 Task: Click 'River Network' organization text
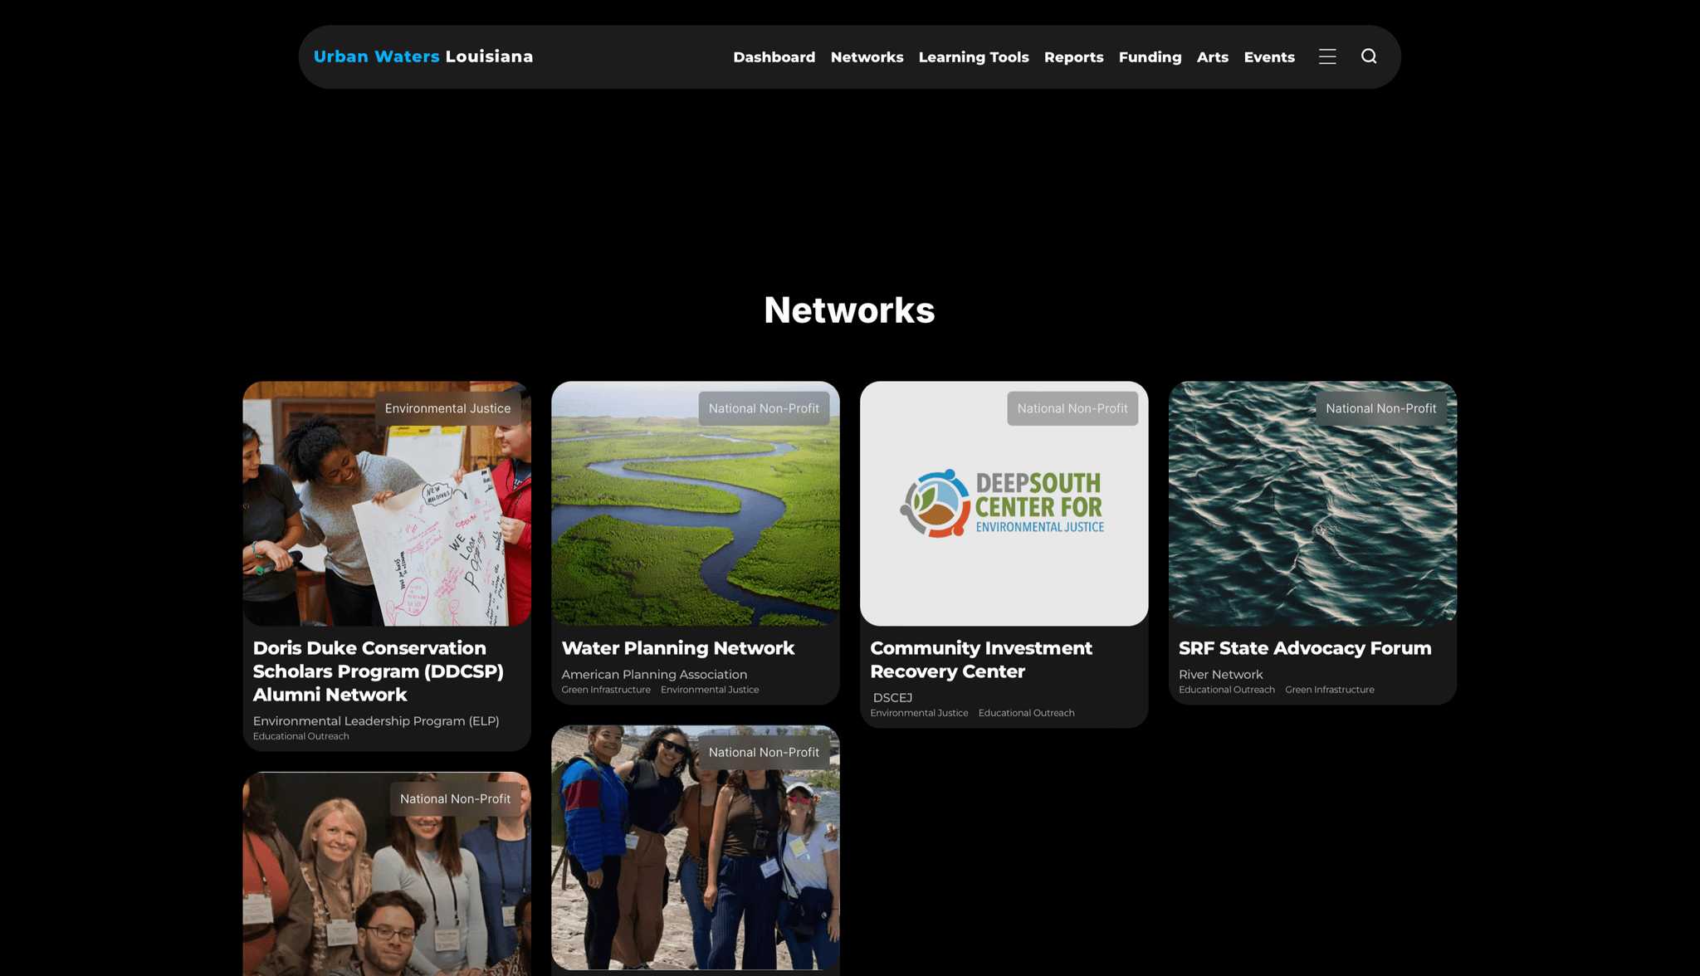tap(1221, 675)
